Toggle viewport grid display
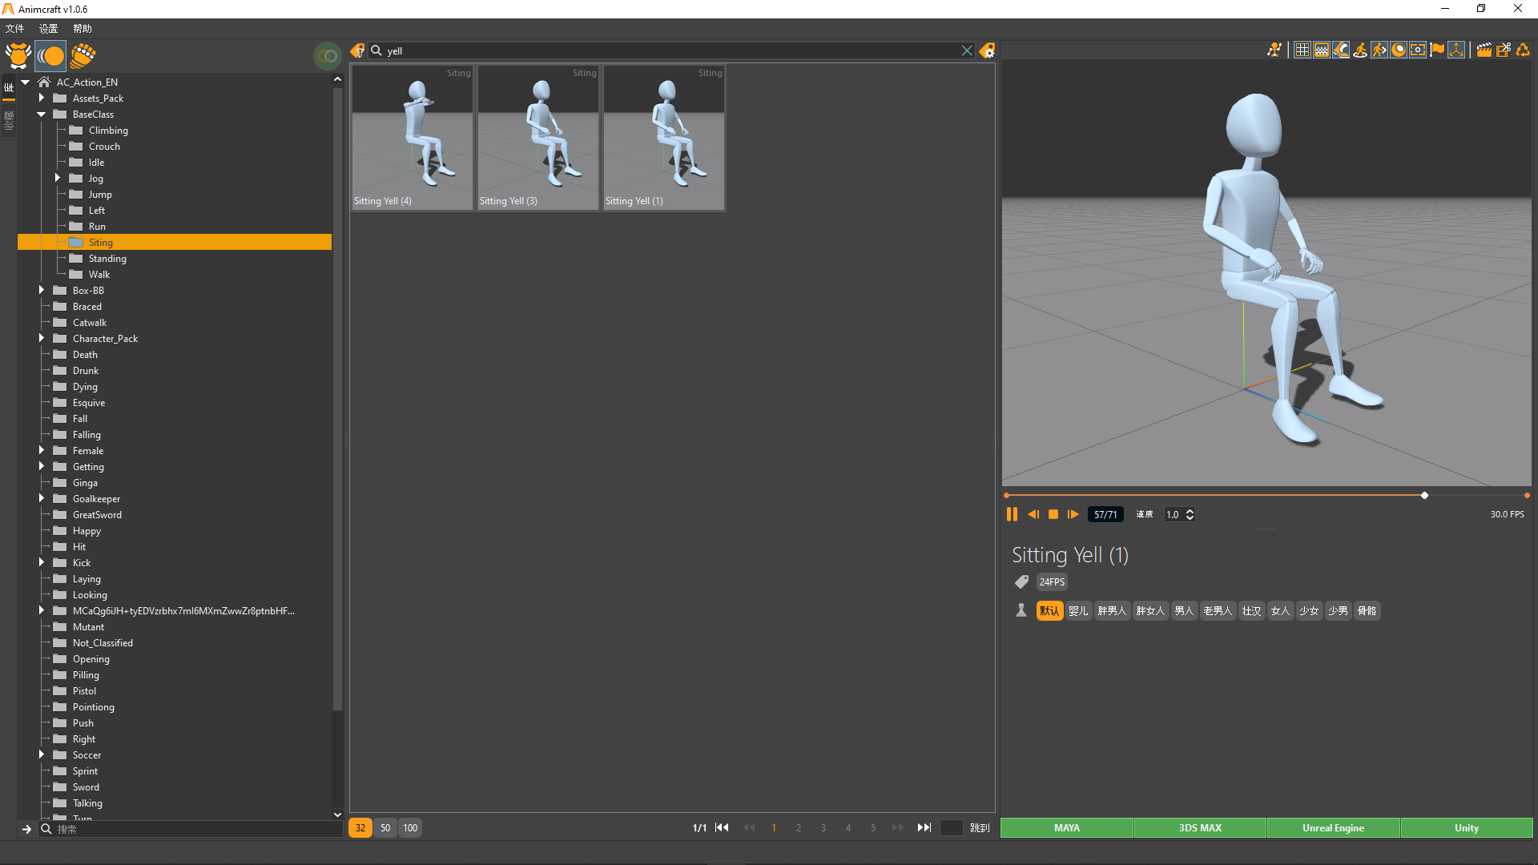This screenshot has height=865, width=1538. click(x=1302, y=50)
